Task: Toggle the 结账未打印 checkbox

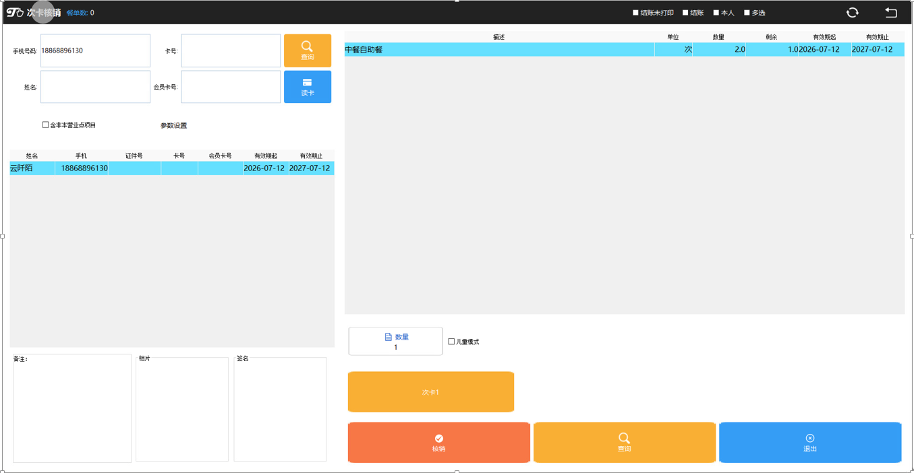Action: (x=635, y=13)
